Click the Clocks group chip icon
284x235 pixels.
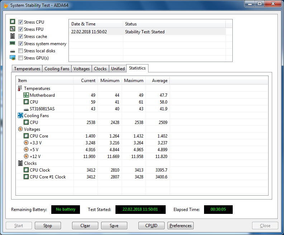coord(20,163)
